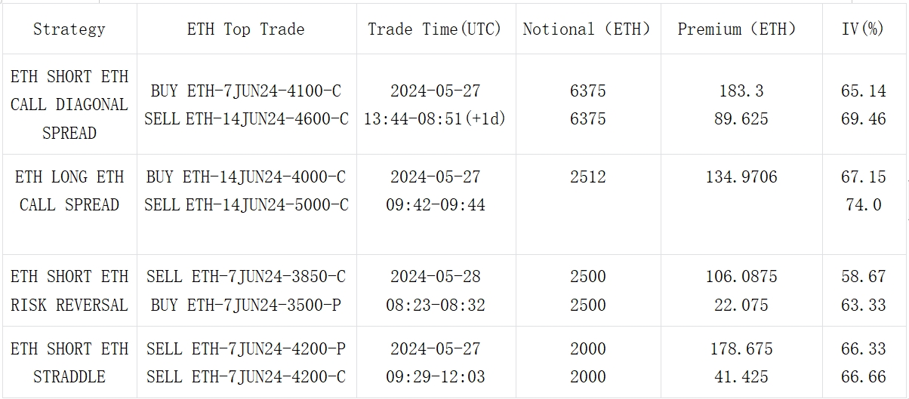Select BUY ETH-7JUN24-4100-C trade text
The image size is (909, 399).
pyautogui.click(x=246, y=91)
